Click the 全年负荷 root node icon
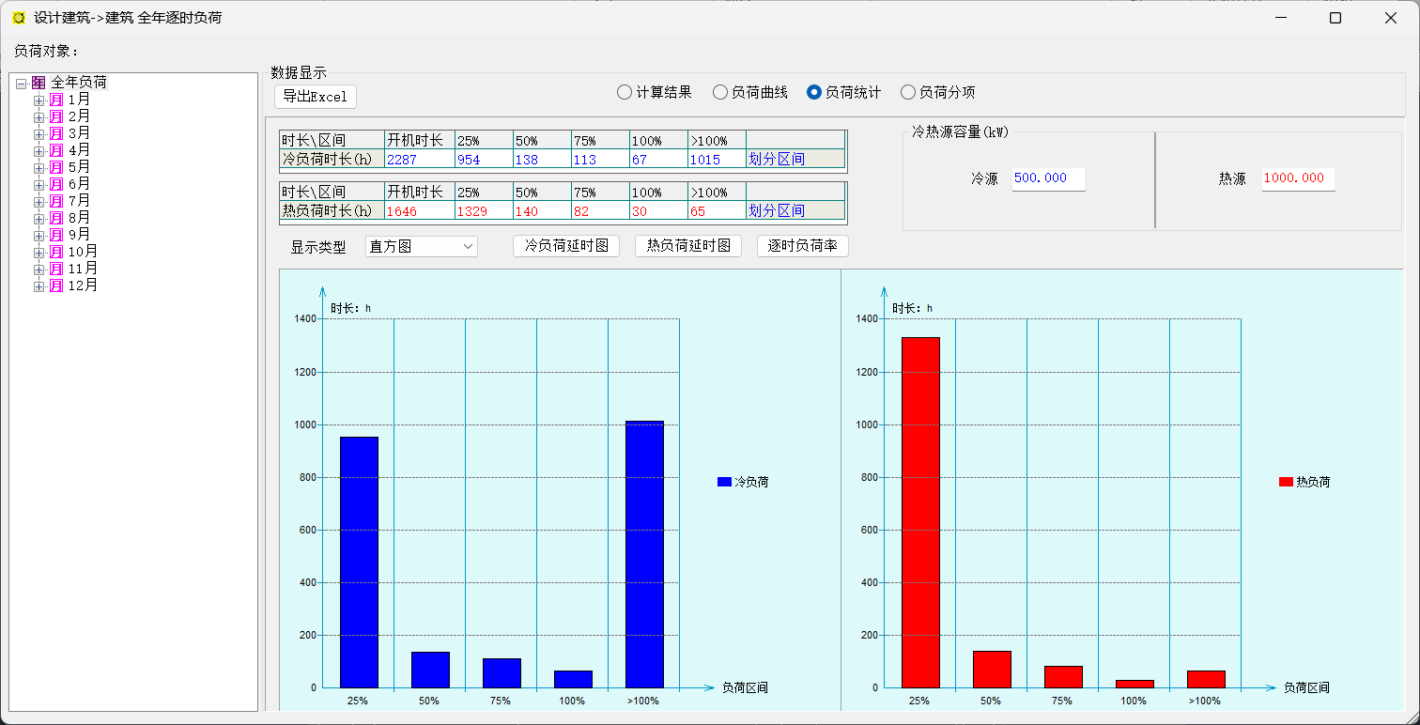Screen dimensions: 1420x725 point(39,83)
